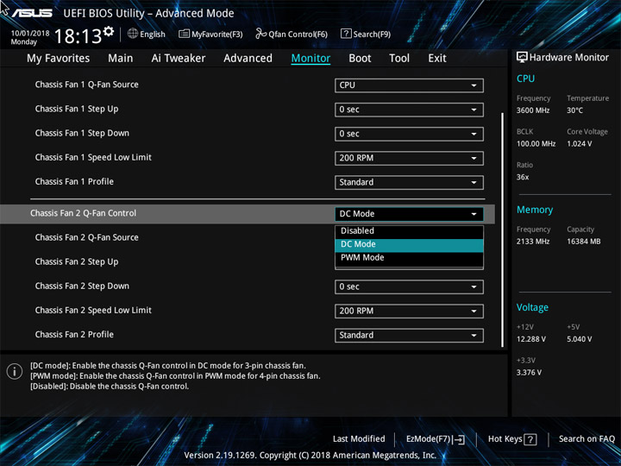Viewport: 621px width, 466px height.
Task: Click the Voltage section heading
Action: click(x=532, y=307)
